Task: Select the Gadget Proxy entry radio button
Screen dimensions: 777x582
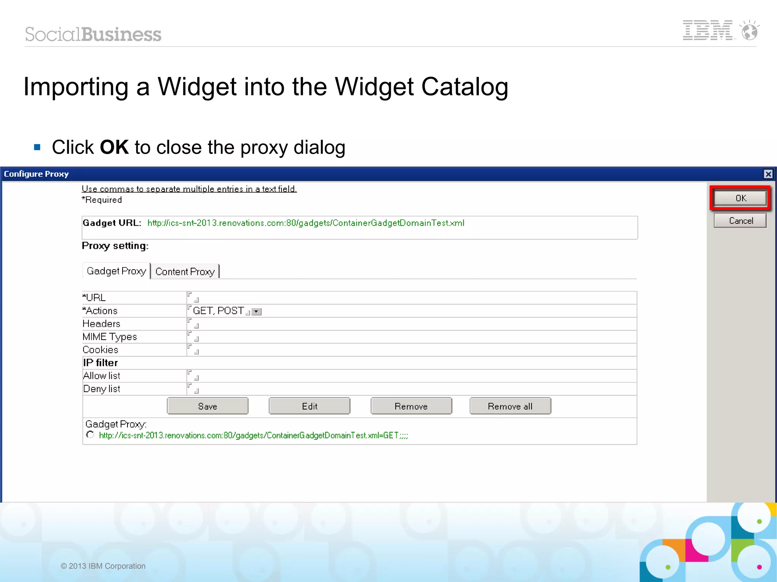Action: (90, 435)
